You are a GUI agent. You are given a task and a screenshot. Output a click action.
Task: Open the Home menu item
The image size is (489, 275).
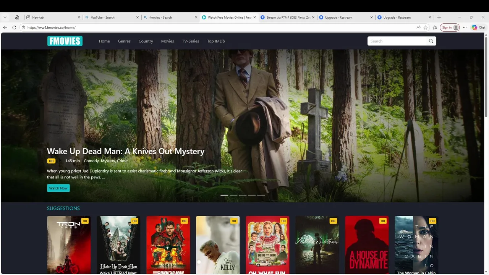tap(104, 41)
